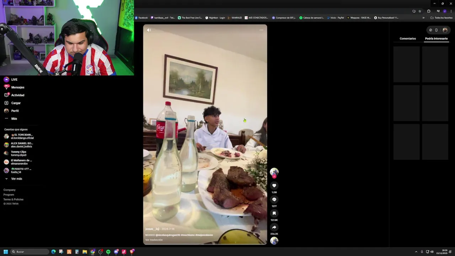Expand followed accounts with Ver más
The height and width of the screenshot is (256, 455).
click(14, 179)
